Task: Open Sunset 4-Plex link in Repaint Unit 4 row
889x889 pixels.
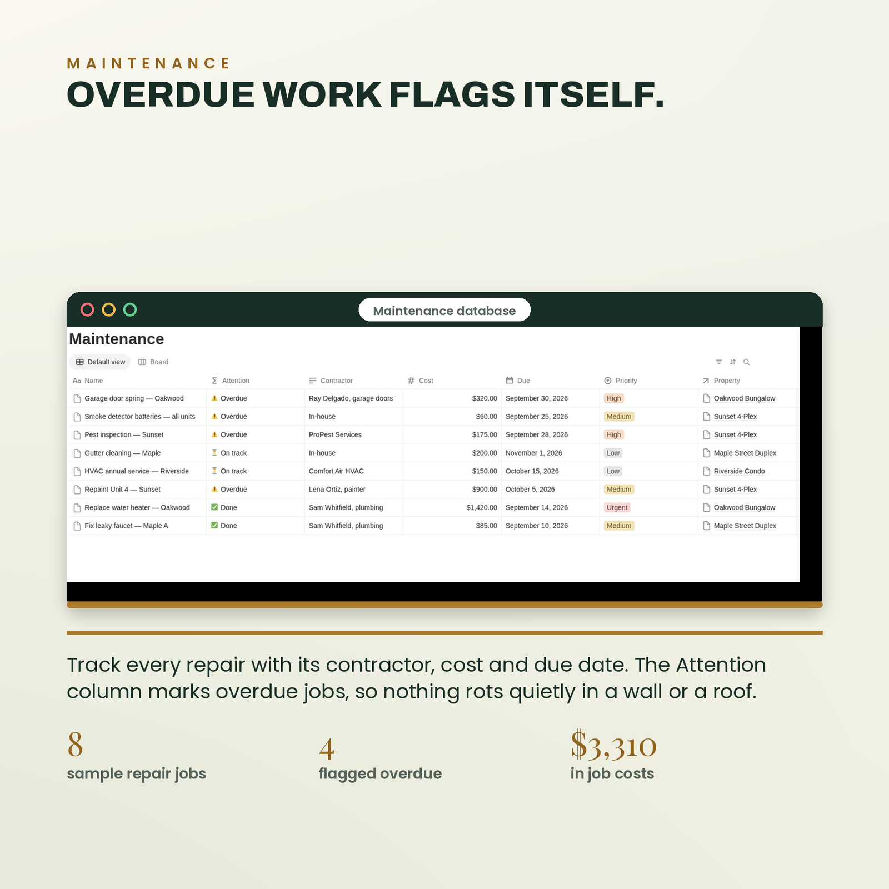Action: tap(735, 490)
